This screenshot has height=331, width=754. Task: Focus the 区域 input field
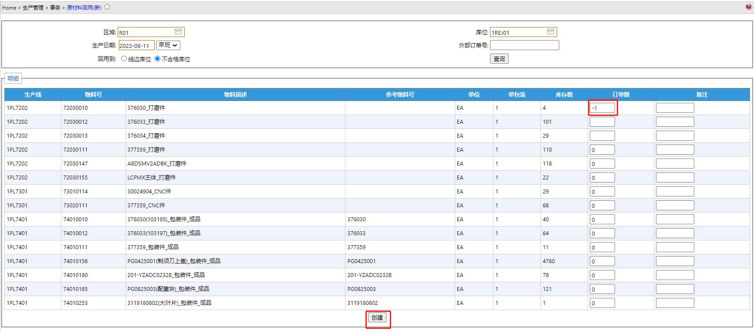click(151, 32)
